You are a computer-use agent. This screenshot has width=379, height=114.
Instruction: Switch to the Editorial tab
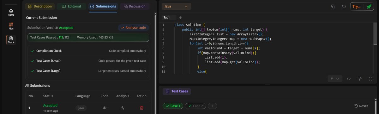71,6
